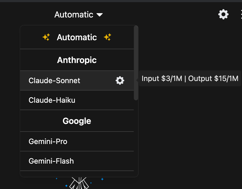Click the pricing tooltip Input $3/1M
Screen dimensions: 242x189
click(162, 79)
